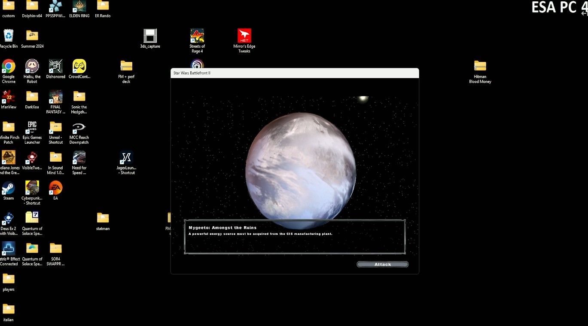Viewport: 588px width, 326px height.
Task: Select the PPSSPPWi... shortcut icon
Action: pos(55,6)
